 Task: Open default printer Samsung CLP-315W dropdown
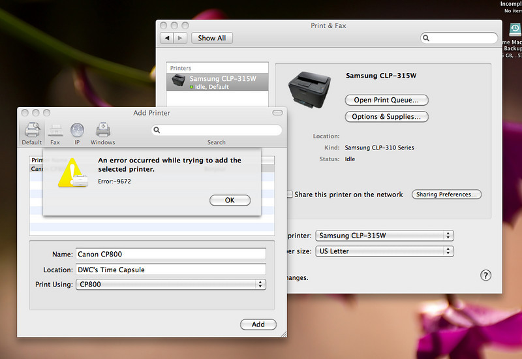pyautogui.click(x=384, y=236)
